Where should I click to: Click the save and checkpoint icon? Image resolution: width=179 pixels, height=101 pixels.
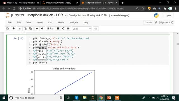tap(8, 29)
